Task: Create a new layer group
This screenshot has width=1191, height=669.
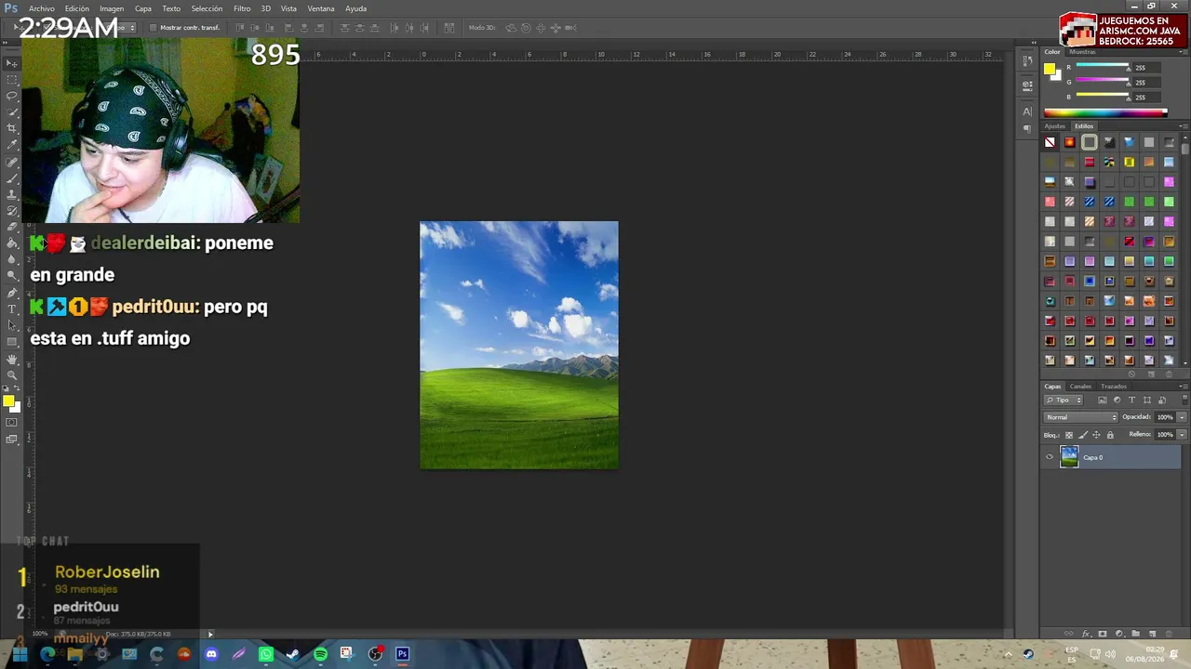Action: (x=1136, y=634)
